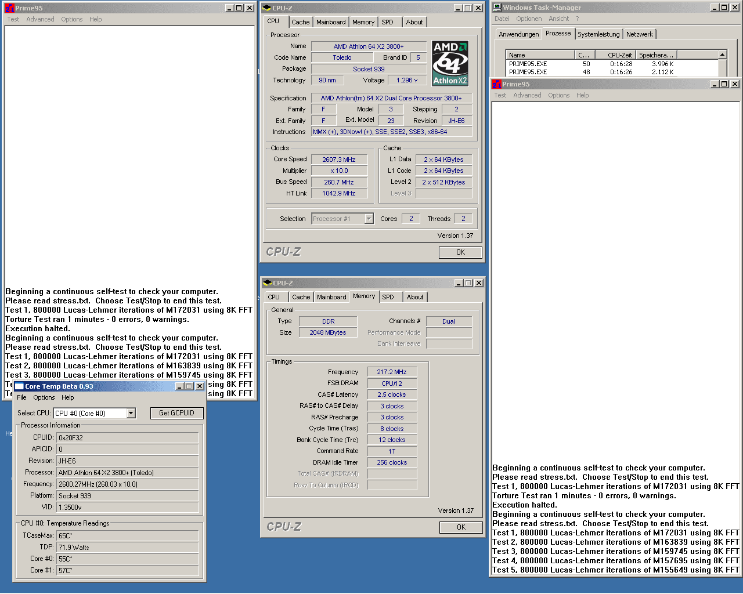Image resolution: width=743 pixels, height=594 pixels.
Task: Click Core Temp title bar icon
Action: tap(19, 386)
